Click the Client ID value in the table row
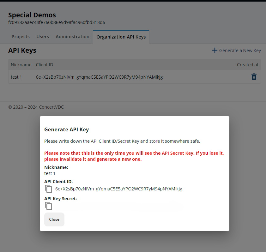This screenshot has width=266, height=252. pyautogui.click(x=99, y=77)
